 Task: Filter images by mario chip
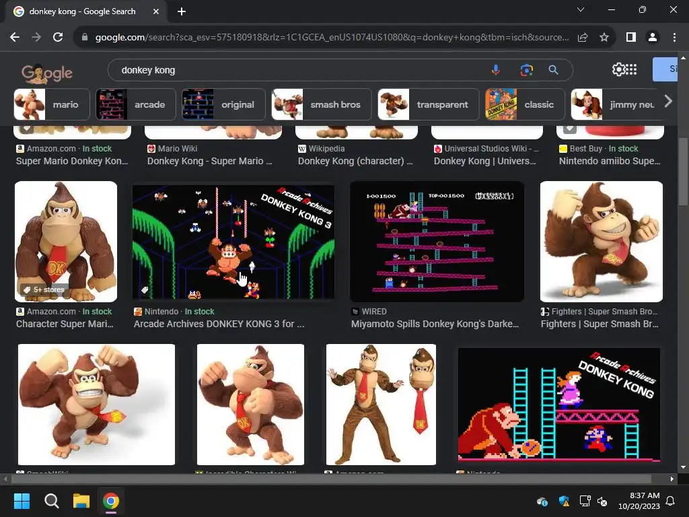52,104
